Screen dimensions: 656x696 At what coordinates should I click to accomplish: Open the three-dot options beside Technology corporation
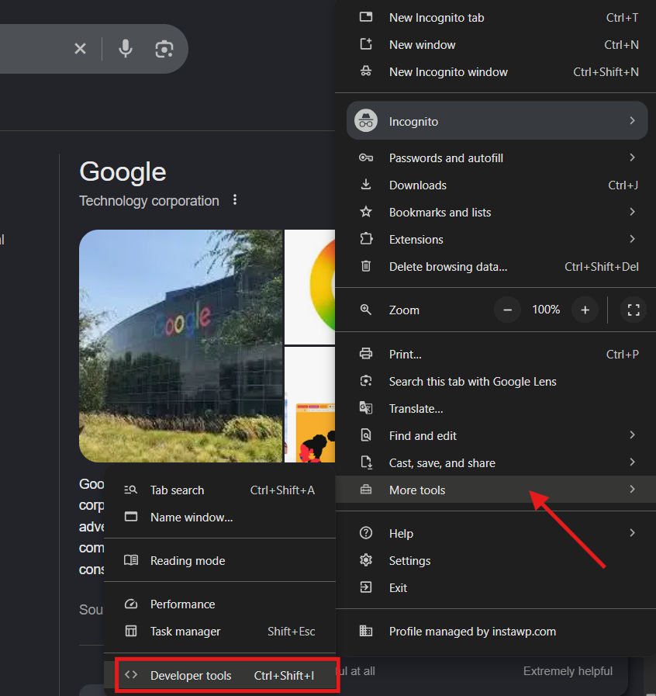click(x=235, y=199)
